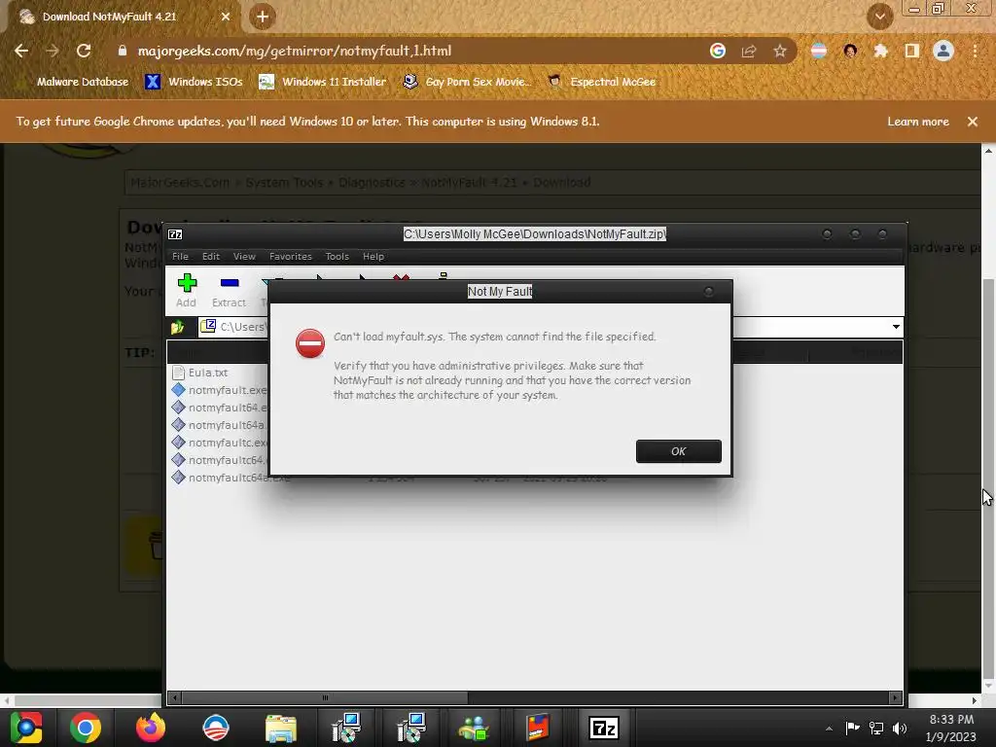This screenshot has width=996, height=747.
Task: Open the File menu in 7-Zip
Action: [180, 257]
